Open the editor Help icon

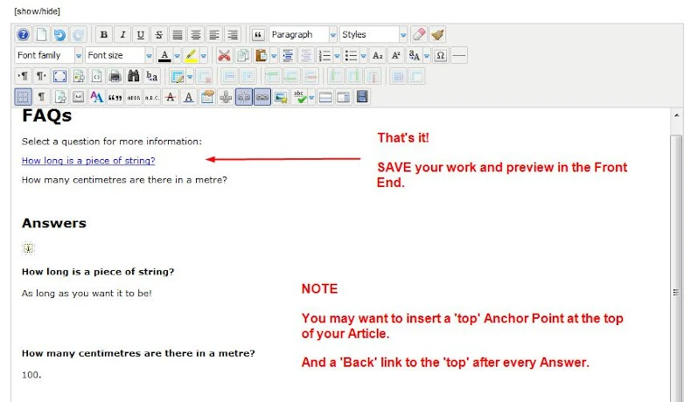[x=23, y=34]
